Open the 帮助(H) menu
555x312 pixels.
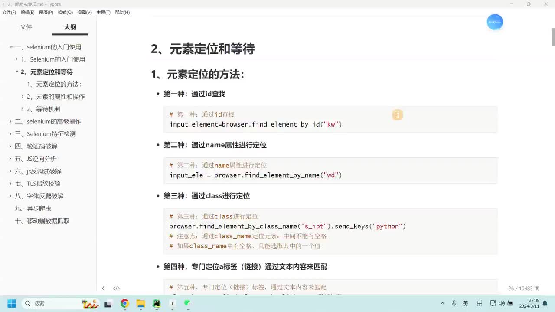point(122,12)
